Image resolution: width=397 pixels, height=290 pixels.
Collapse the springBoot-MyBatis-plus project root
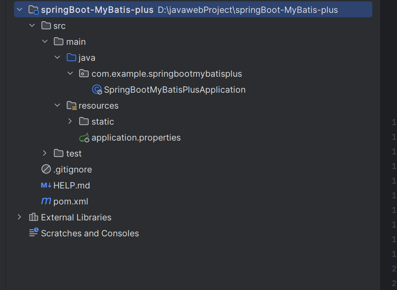pos(20,10)
